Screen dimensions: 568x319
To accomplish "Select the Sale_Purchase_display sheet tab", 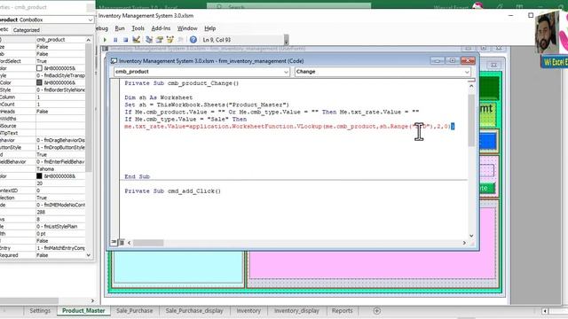I will tap(194, 311).
